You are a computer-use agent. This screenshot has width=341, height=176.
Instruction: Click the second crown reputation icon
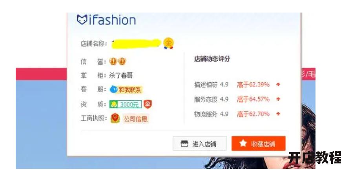click(x=122, y=62)
